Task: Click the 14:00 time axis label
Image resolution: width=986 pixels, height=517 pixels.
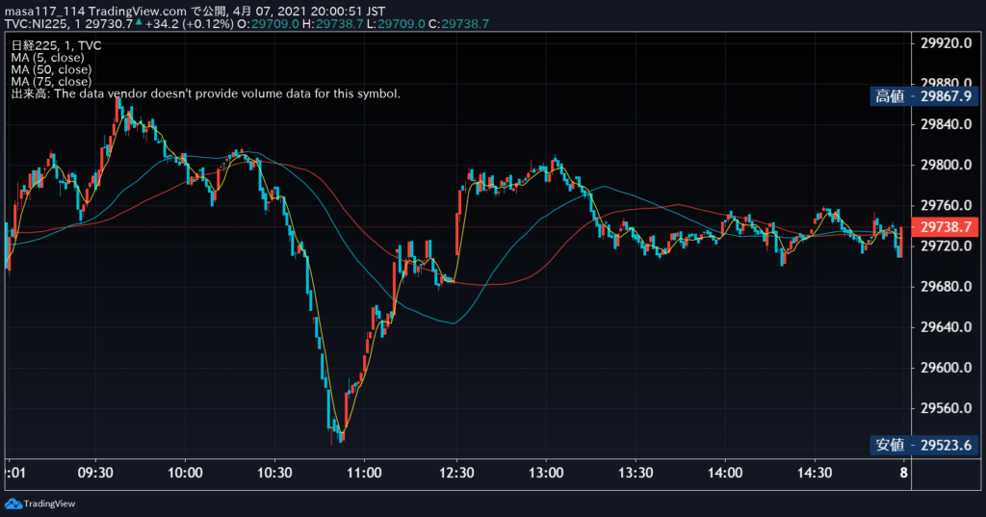Action: click(725, 473)
